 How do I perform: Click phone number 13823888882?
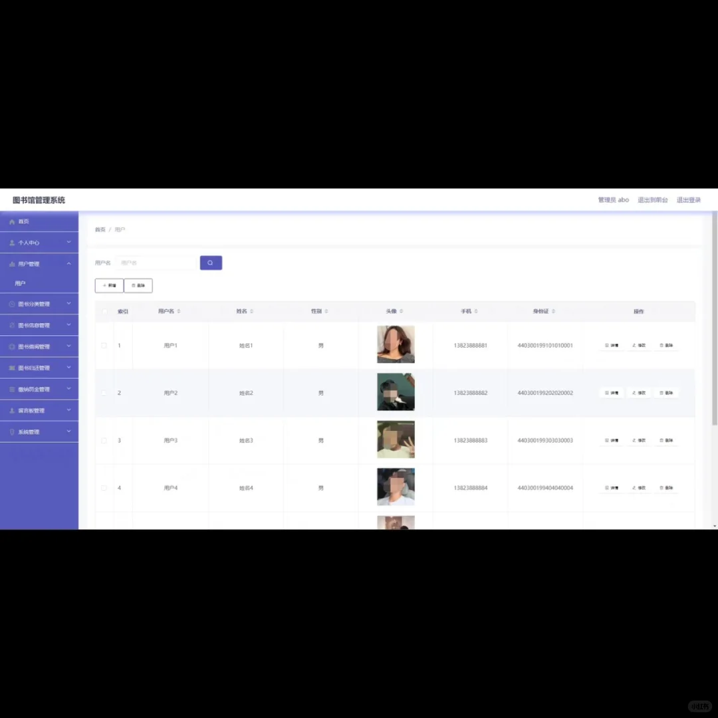point(470,393)
